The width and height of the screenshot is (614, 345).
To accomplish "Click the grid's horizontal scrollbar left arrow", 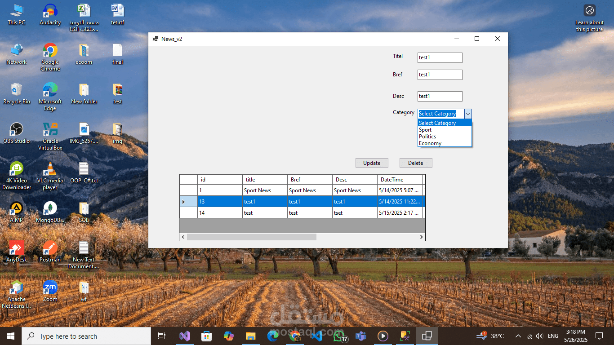I will [183, 237].
